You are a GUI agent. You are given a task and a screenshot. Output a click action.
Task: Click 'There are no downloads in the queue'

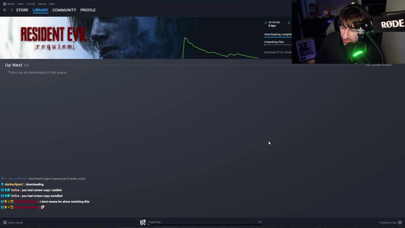tap(37, 73)
